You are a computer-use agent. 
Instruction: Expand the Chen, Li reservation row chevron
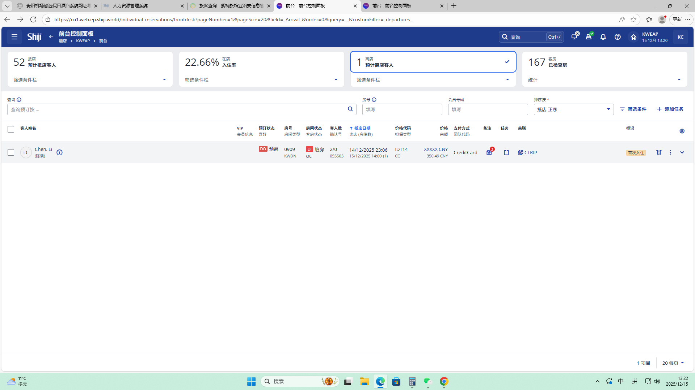(x=682, y=152)
